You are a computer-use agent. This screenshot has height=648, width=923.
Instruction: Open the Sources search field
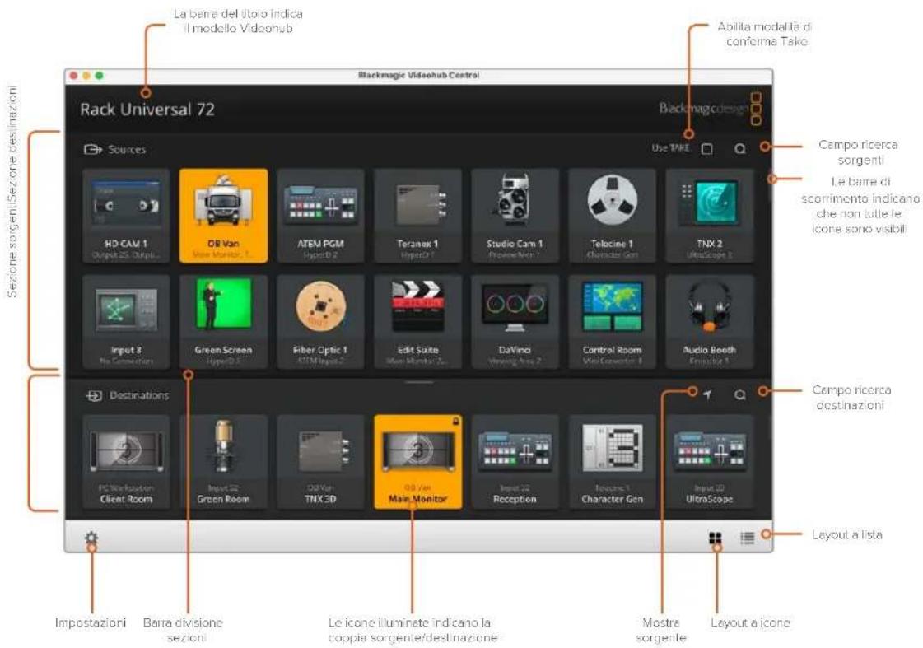[x=740, y=149]
